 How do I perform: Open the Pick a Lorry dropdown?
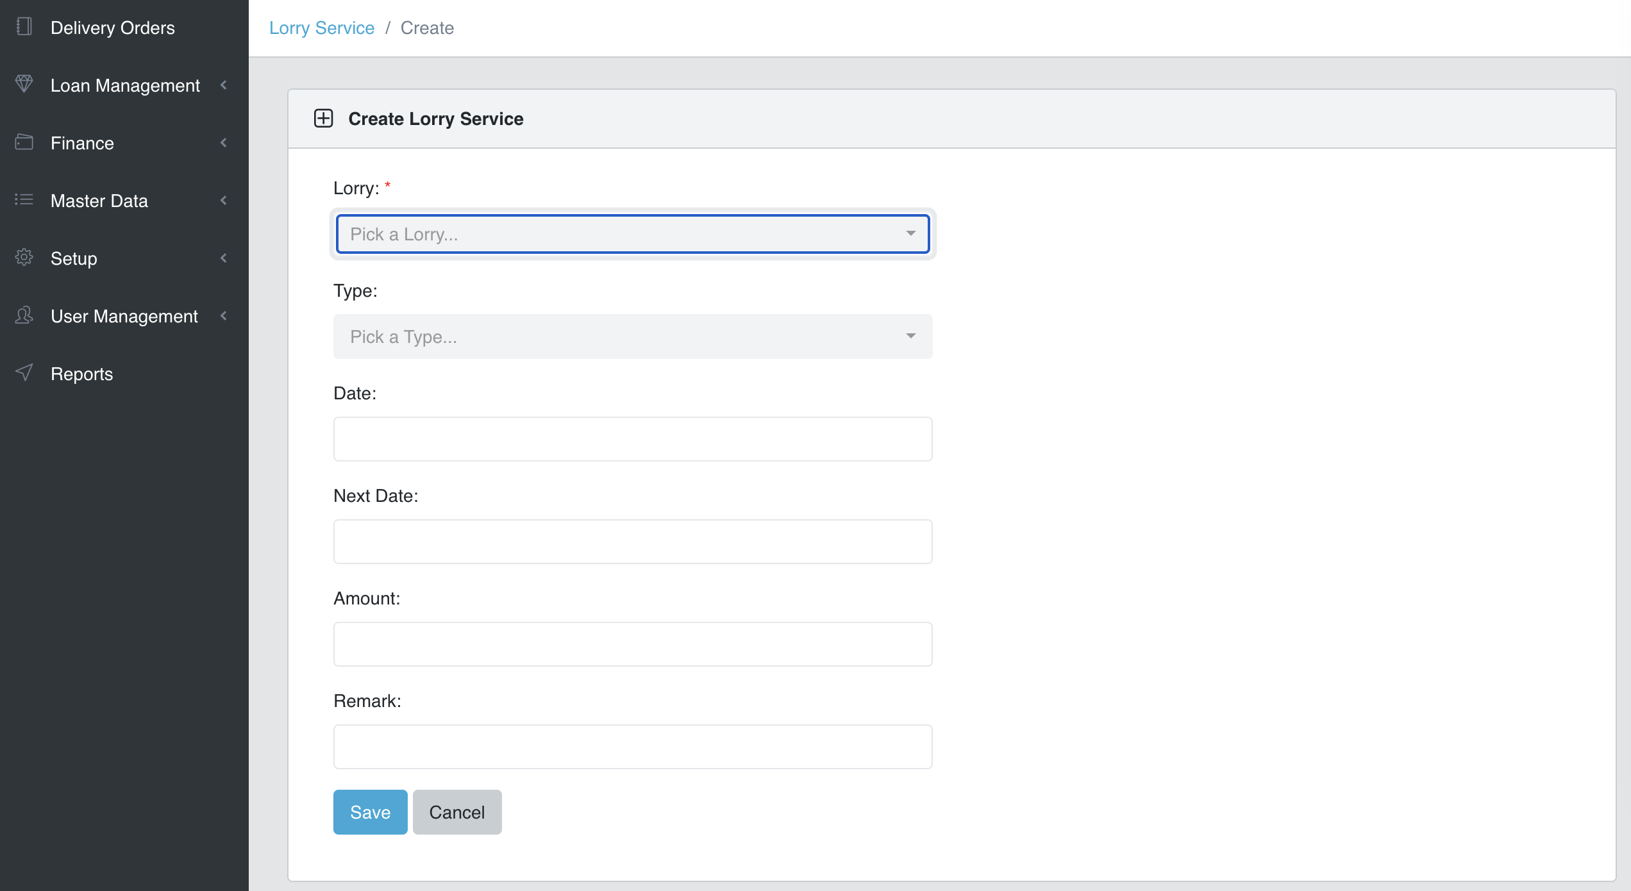(x=632, y=234)
